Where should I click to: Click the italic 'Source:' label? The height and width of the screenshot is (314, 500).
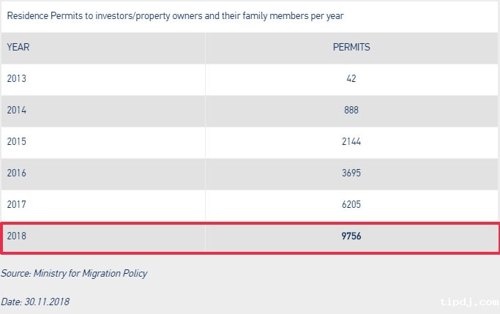pos(15,274)
